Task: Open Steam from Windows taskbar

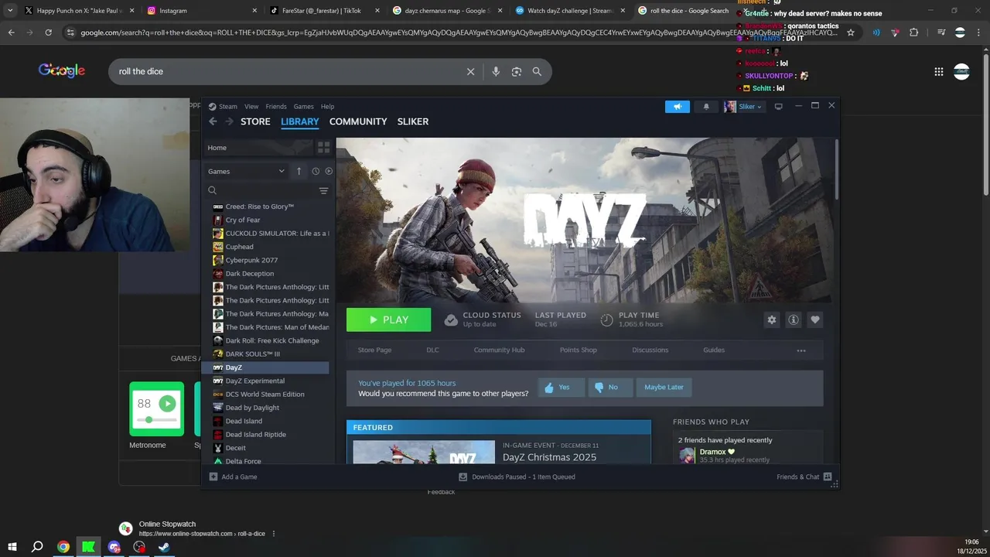Action: pos(164,547)
